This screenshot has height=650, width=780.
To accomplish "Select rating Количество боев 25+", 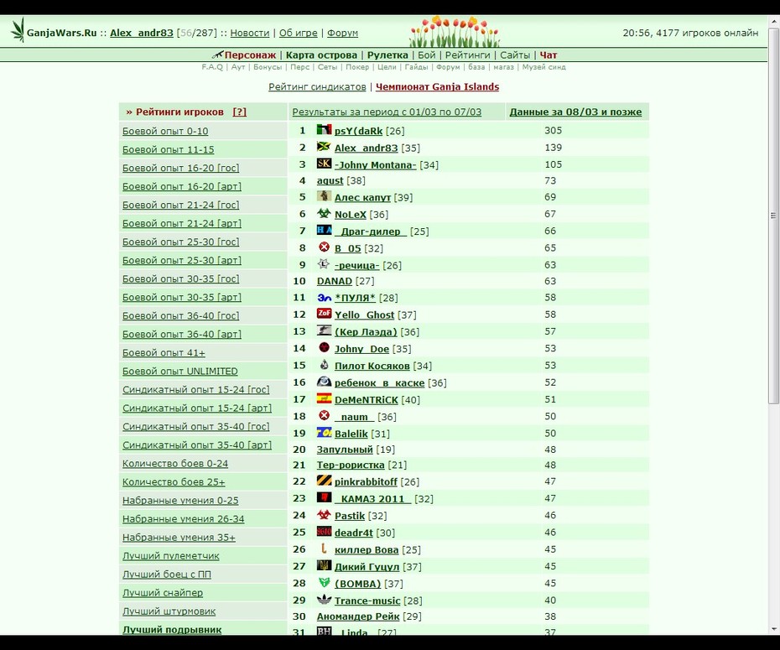I will coord(174,482).
